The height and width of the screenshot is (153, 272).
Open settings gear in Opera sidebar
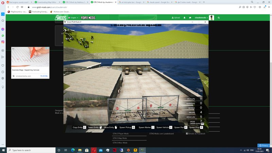click(x=3, y=78)
